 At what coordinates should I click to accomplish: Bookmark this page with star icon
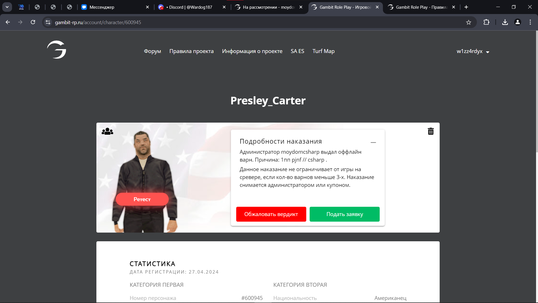coord(469,22)
